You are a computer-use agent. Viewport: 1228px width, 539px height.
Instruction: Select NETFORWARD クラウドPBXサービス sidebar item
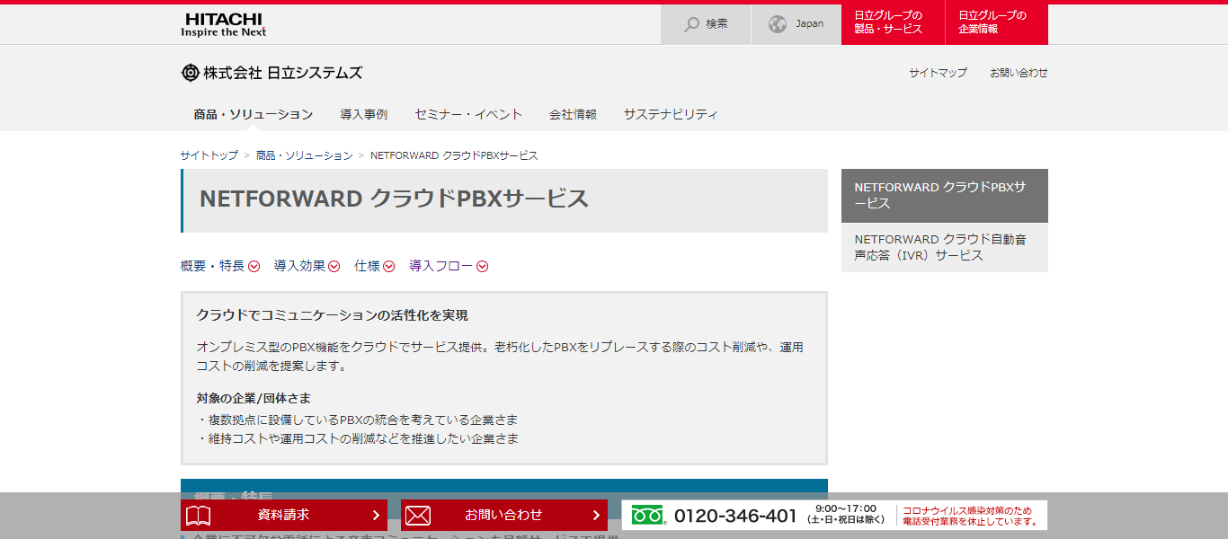(x=945, y=196)
